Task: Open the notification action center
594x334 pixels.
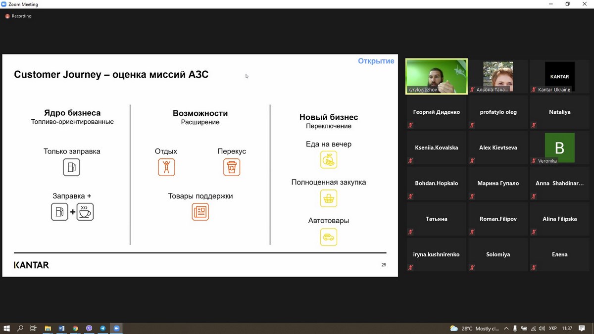Action: click(x=582, y=329)
